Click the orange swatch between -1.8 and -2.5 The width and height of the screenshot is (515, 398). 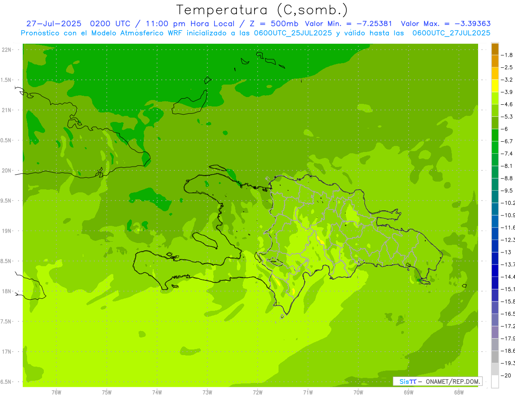(x=495, y=61)
